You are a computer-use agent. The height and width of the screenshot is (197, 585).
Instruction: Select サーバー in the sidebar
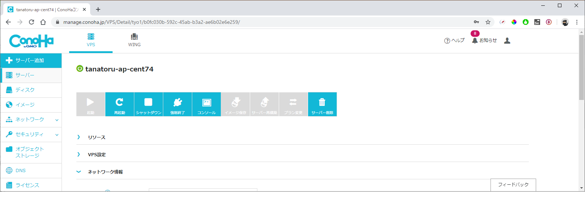[x=31, y=75]
